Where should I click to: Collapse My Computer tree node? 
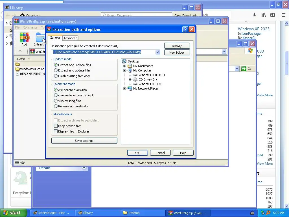click(x=124, y=70)
